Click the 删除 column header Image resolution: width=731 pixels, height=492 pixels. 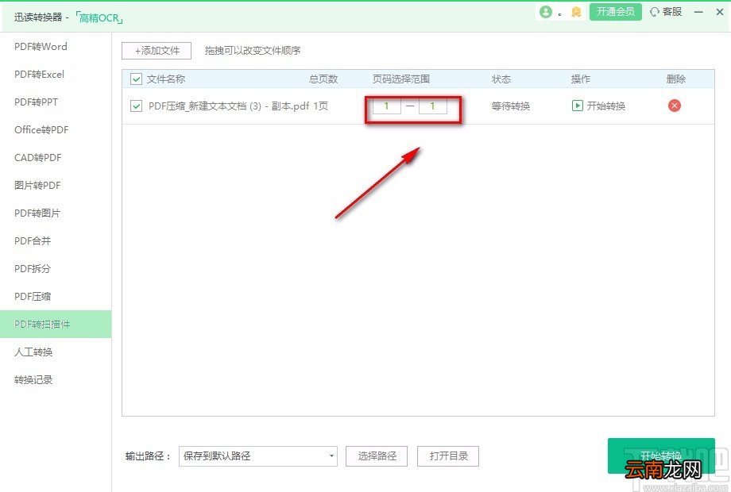pos(676,79)
